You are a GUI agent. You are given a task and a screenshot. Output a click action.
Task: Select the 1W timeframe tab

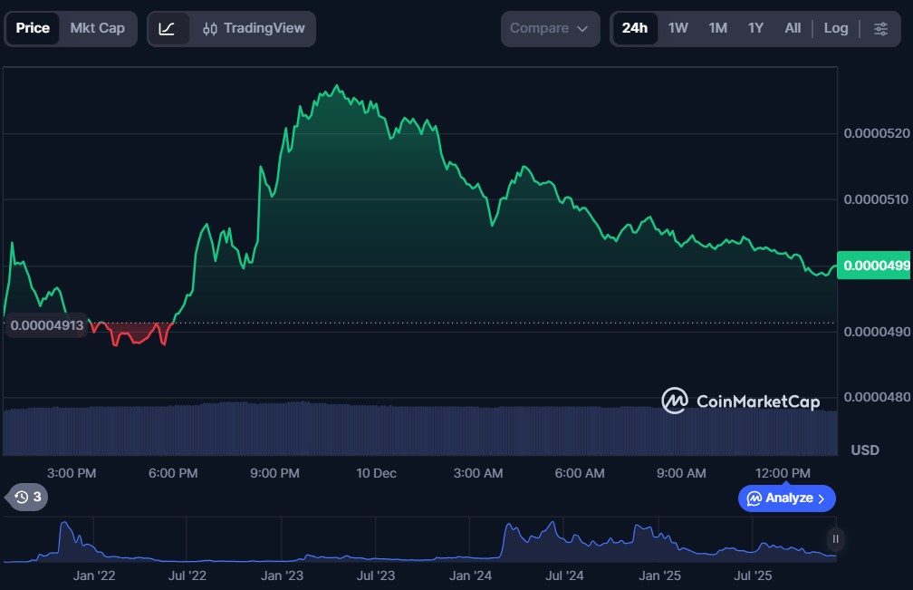tap(678, 28)
